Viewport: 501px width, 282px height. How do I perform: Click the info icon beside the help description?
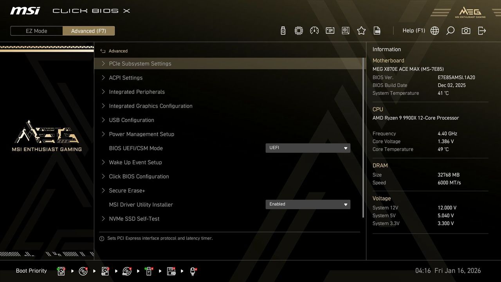click(102, 239)
